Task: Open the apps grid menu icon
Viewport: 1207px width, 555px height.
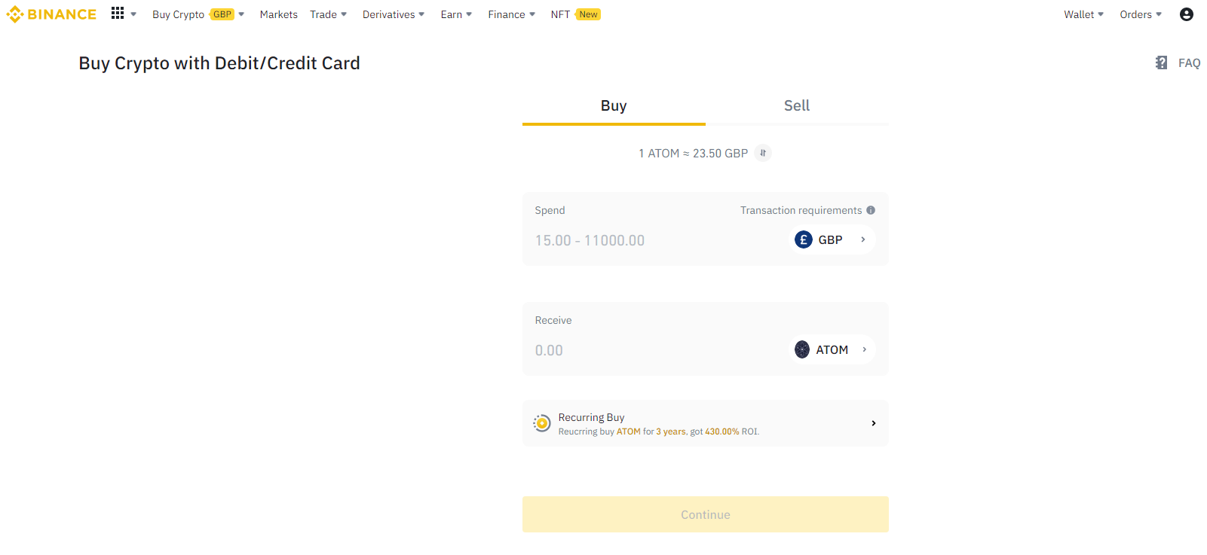Action: (118, 14)
